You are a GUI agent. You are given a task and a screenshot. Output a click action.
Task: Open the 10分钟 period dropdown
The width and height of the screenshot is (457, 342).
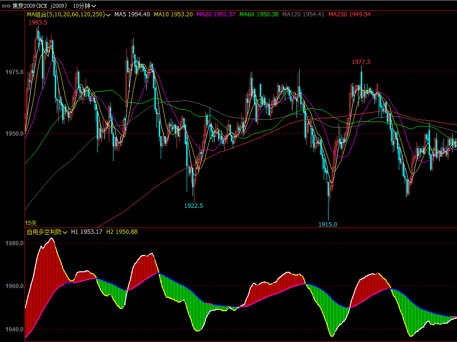(84, 6)
